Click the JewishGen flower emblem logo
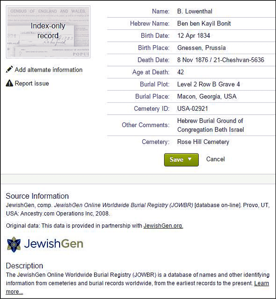The width and height of the screenshot is (276, 299). click(14, 244)
